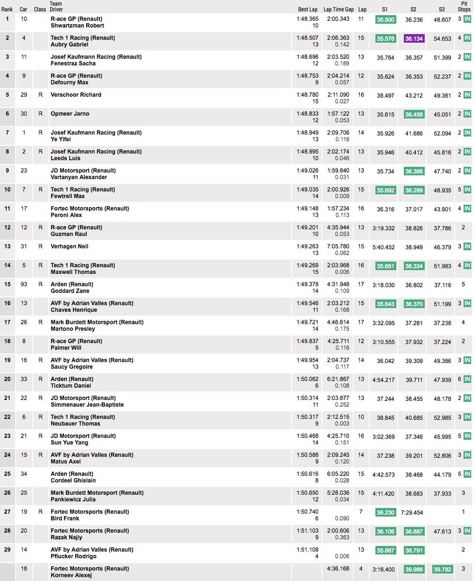474x581 pixels.
Task: Click the purple 36.134 sector time
Action: click(x=414, y=38)
